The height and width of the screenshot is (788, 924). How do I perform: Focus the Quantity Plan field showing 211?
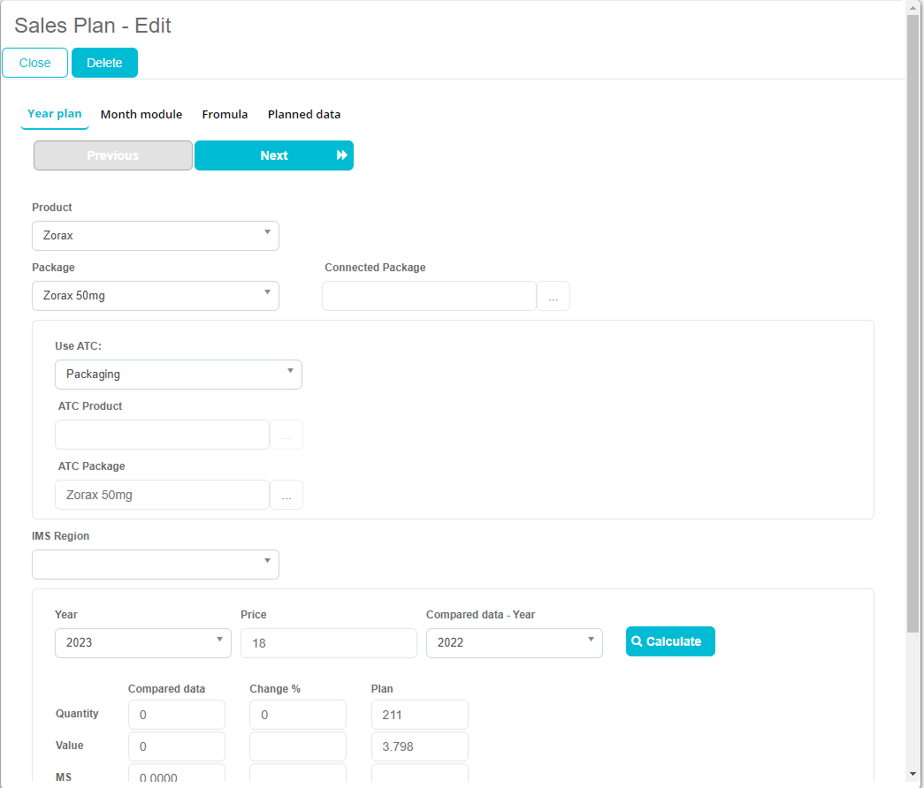(x=420, y=715)
